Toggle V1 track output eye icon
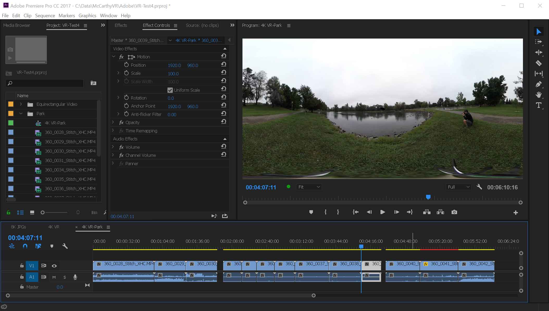Image resolution: width=549 pixels, height=311 pixels. [x=54, y=266]
